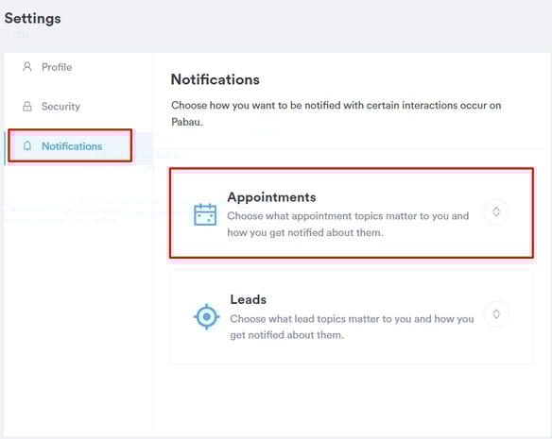Open the Profile settings tab
The height and width of the screenshot is (439, 552).
tap(57, 67)
